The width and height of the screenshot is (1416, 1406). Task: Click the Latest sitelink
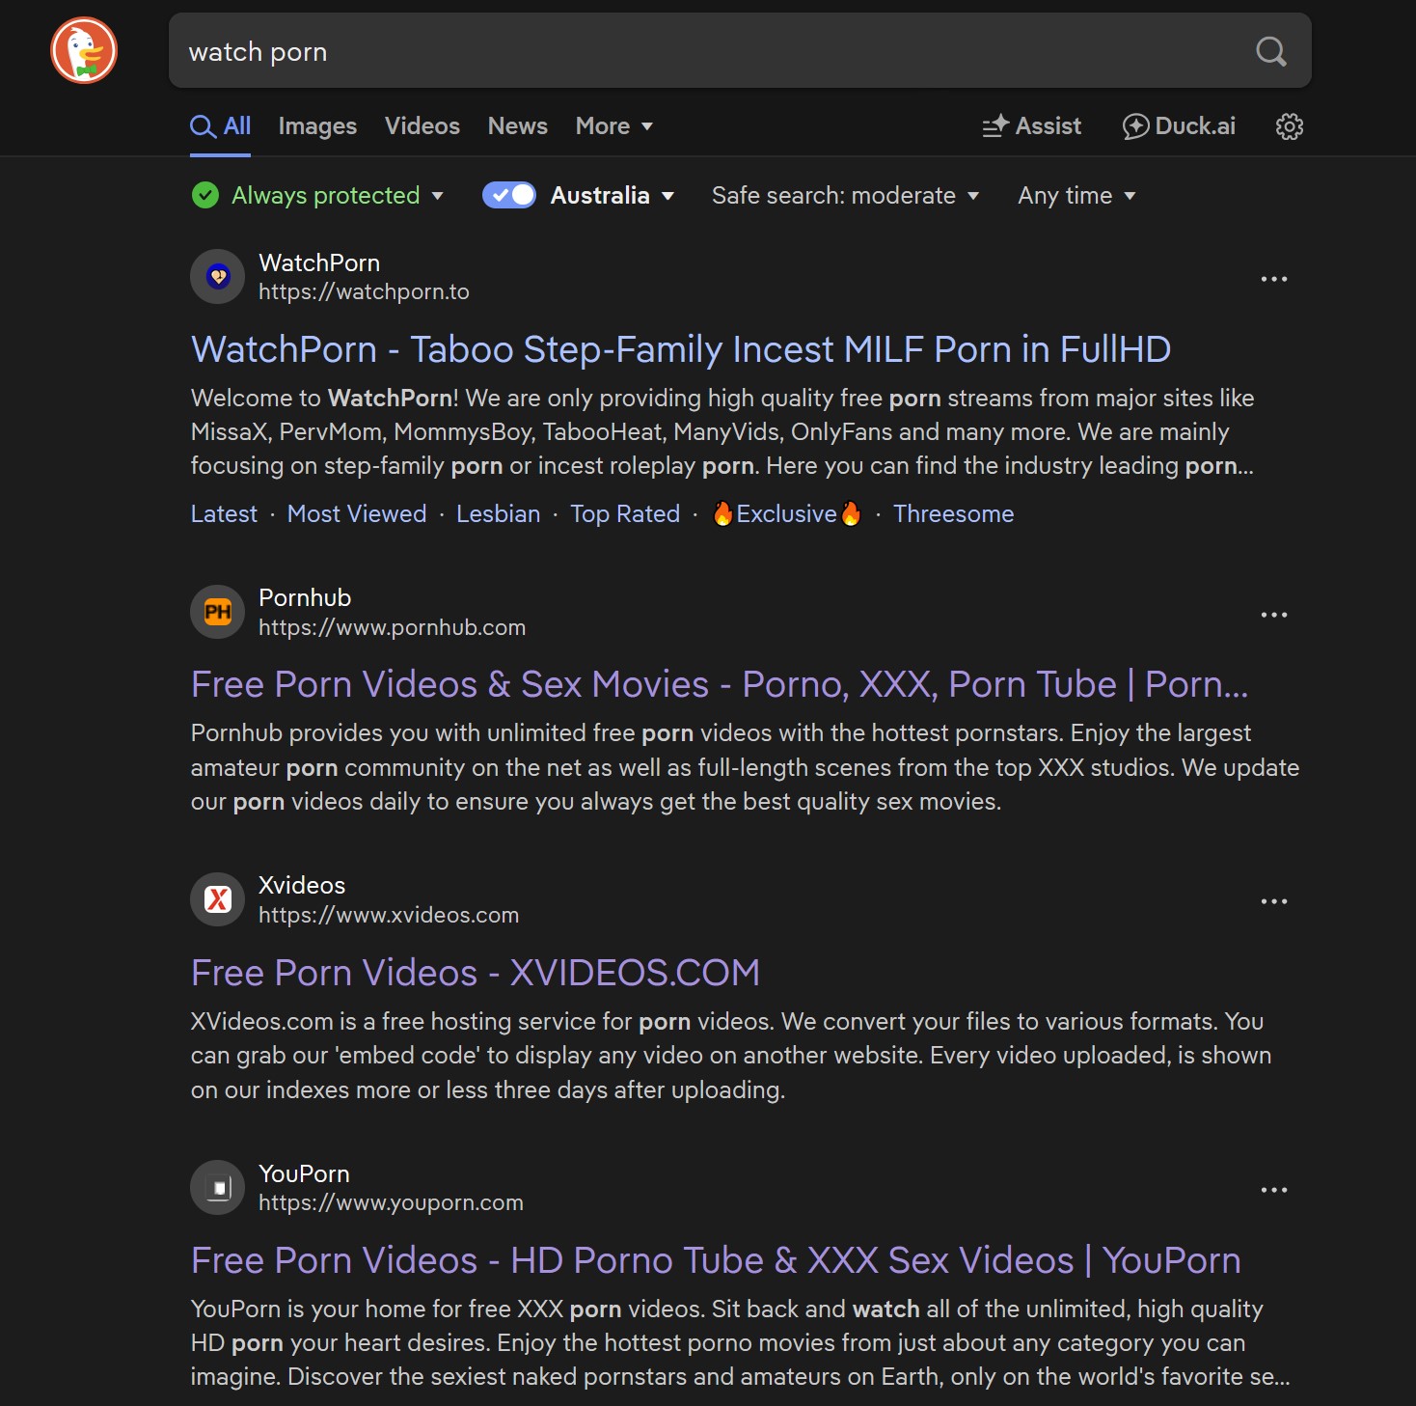224,513
